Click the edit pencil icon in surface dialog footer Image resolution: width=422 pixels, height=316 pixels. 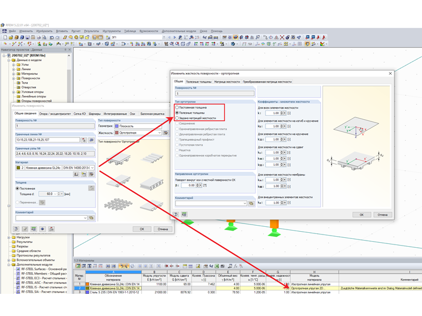coord(25,229)
